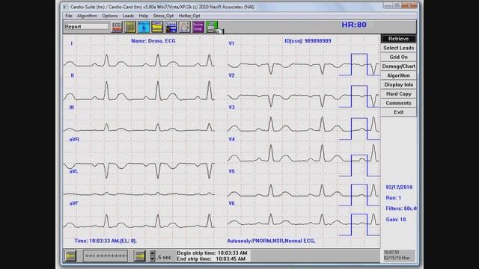
Task: Click the V1 lead label
Action: coord(231,43)
